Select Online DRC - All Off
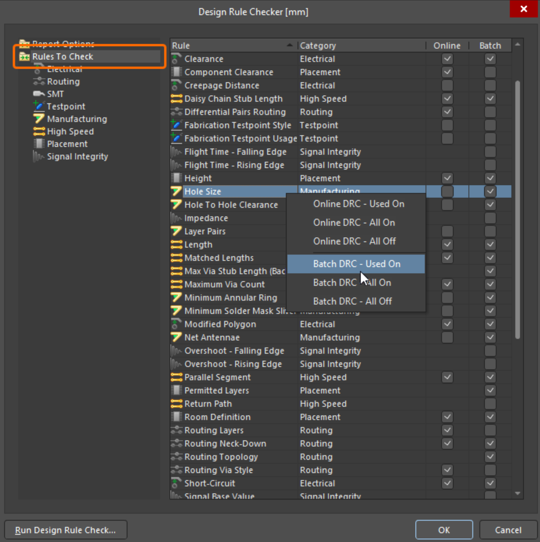 pos(354,241)
